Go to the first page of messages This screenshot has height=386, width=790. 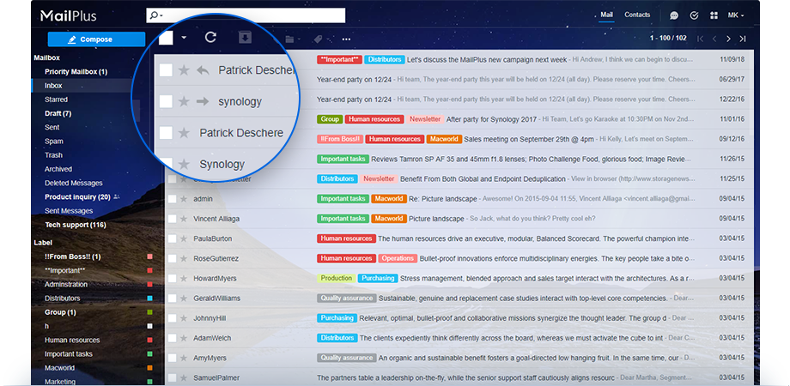(x=701, y=39)
